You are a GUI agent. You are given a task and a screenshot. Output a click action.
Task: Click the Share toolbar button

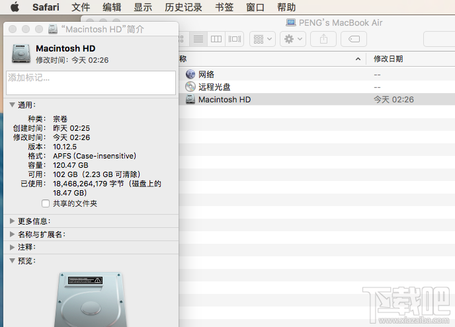pyautogui.click(x=323, y=39)
